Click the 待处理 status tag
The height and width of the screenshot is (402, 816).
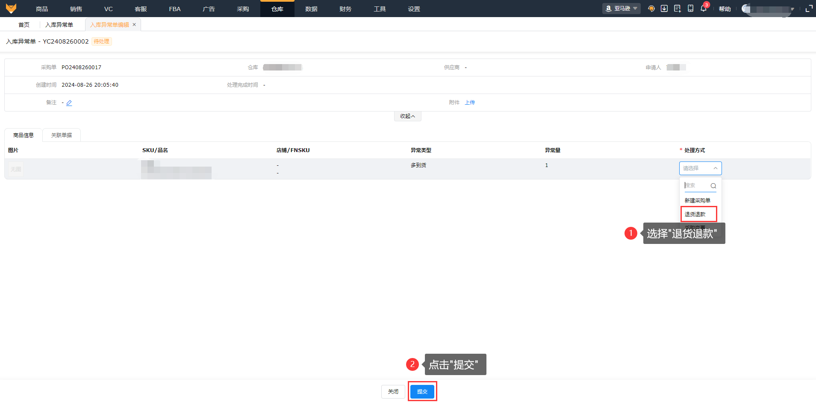102,41
